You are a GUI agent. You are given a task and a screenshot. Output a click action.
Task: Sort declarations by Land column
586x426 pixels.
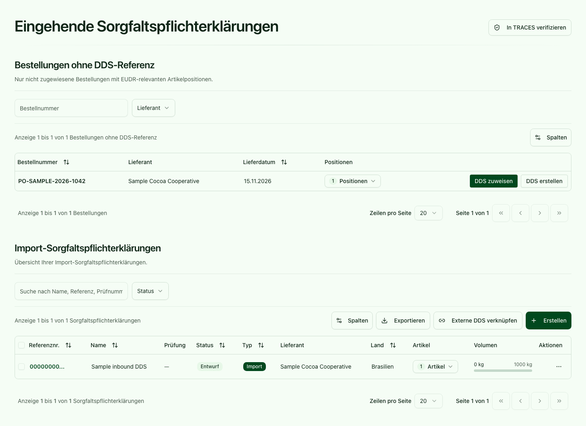393,345
